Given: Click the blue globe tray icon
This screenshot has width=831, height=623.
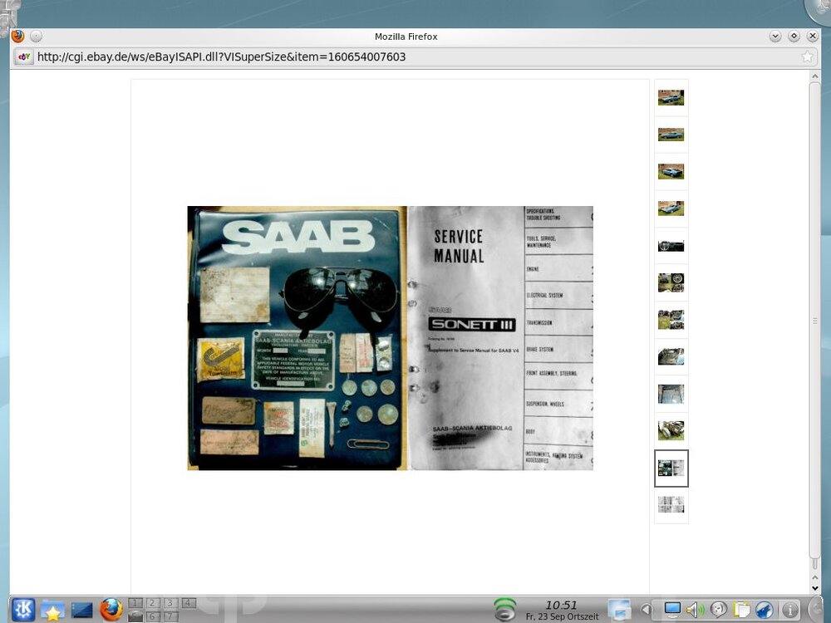Looking at the screenshot, I should (765, 610).
